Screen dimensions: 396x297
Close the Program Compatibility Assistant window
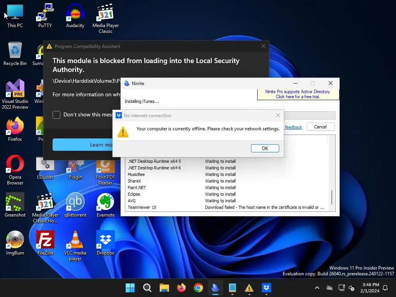pos(263,46)
